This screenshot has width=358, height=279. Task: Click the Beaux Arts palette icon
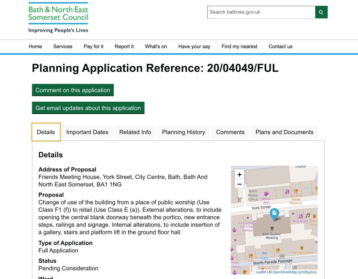pyautogui.click(x=266, y=194)
